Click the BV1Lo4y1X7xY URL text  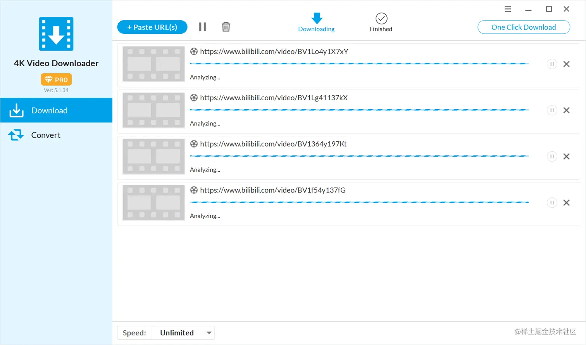274,51
